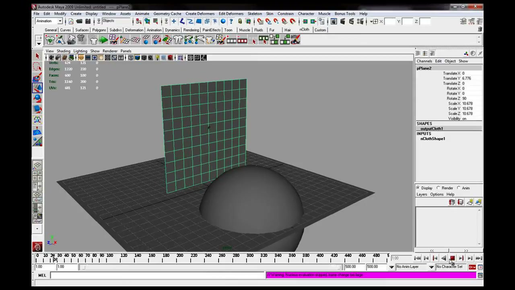Viewport: 515px width, 290px height.
Task: Click the Open Scene folder icon
Action: [79, 21]
